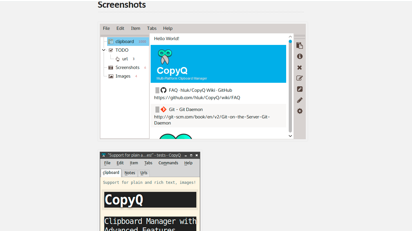Open the Item menu in upper screenshot

click(x=136, y=28)
